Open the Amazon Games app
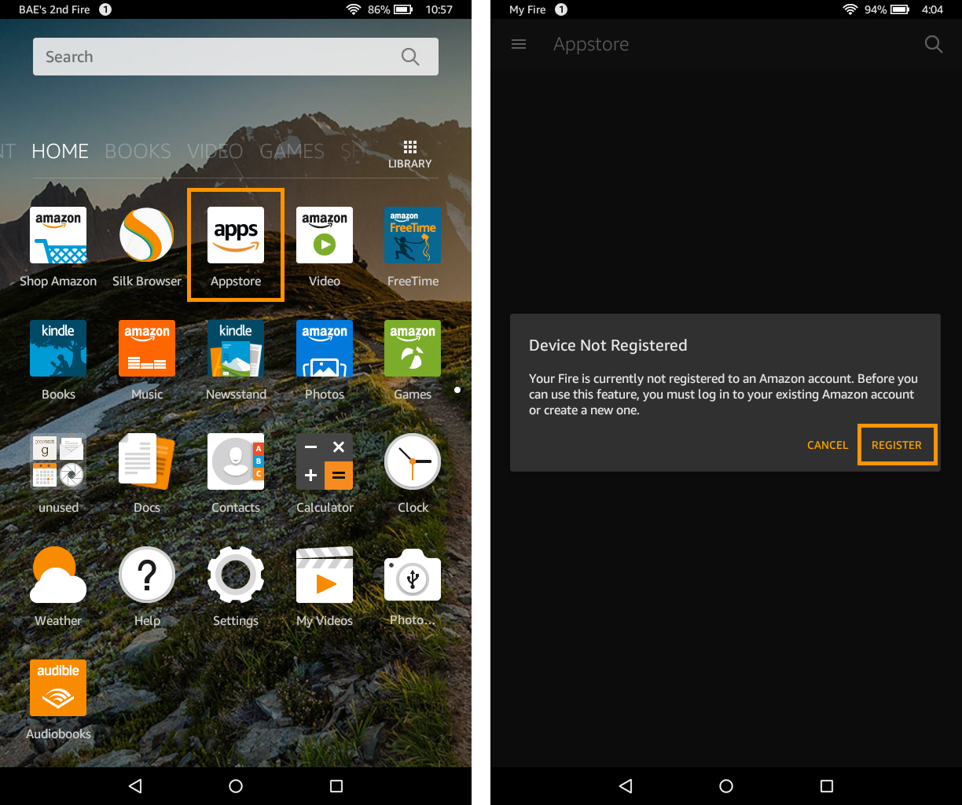The width and height of the screenshot is (962, 805). 413,348
